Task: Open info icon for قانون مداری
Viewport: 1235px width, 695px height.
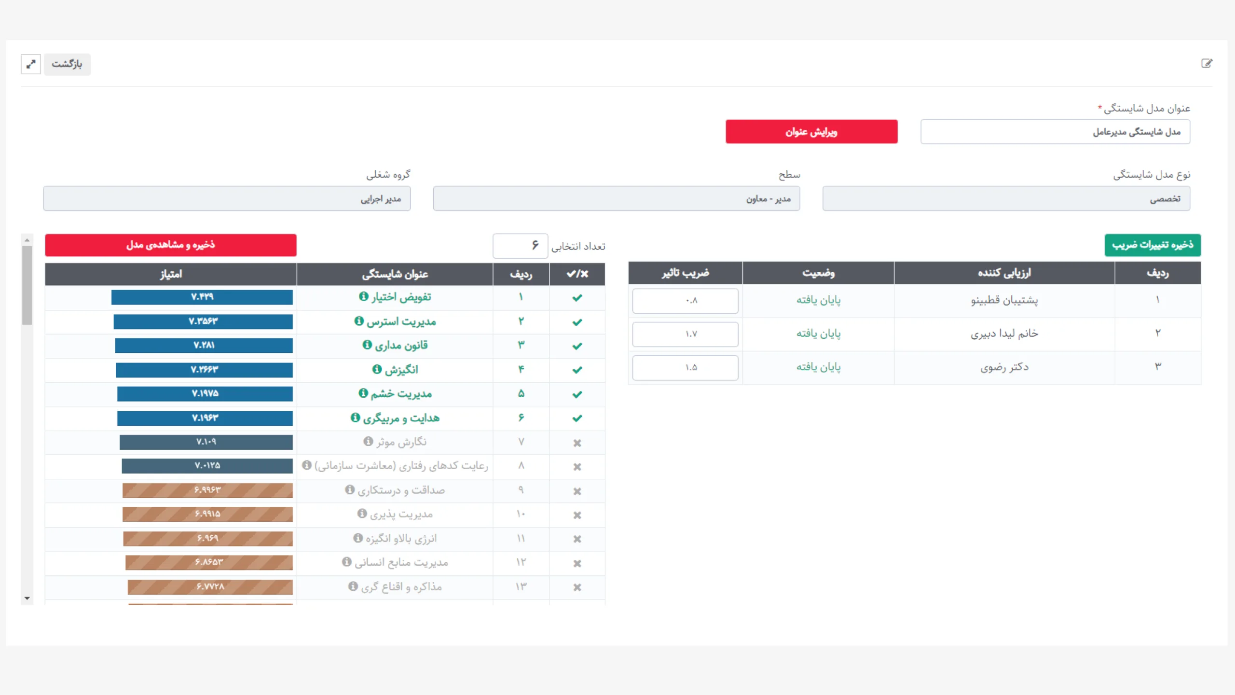Action: coord(367,345)
